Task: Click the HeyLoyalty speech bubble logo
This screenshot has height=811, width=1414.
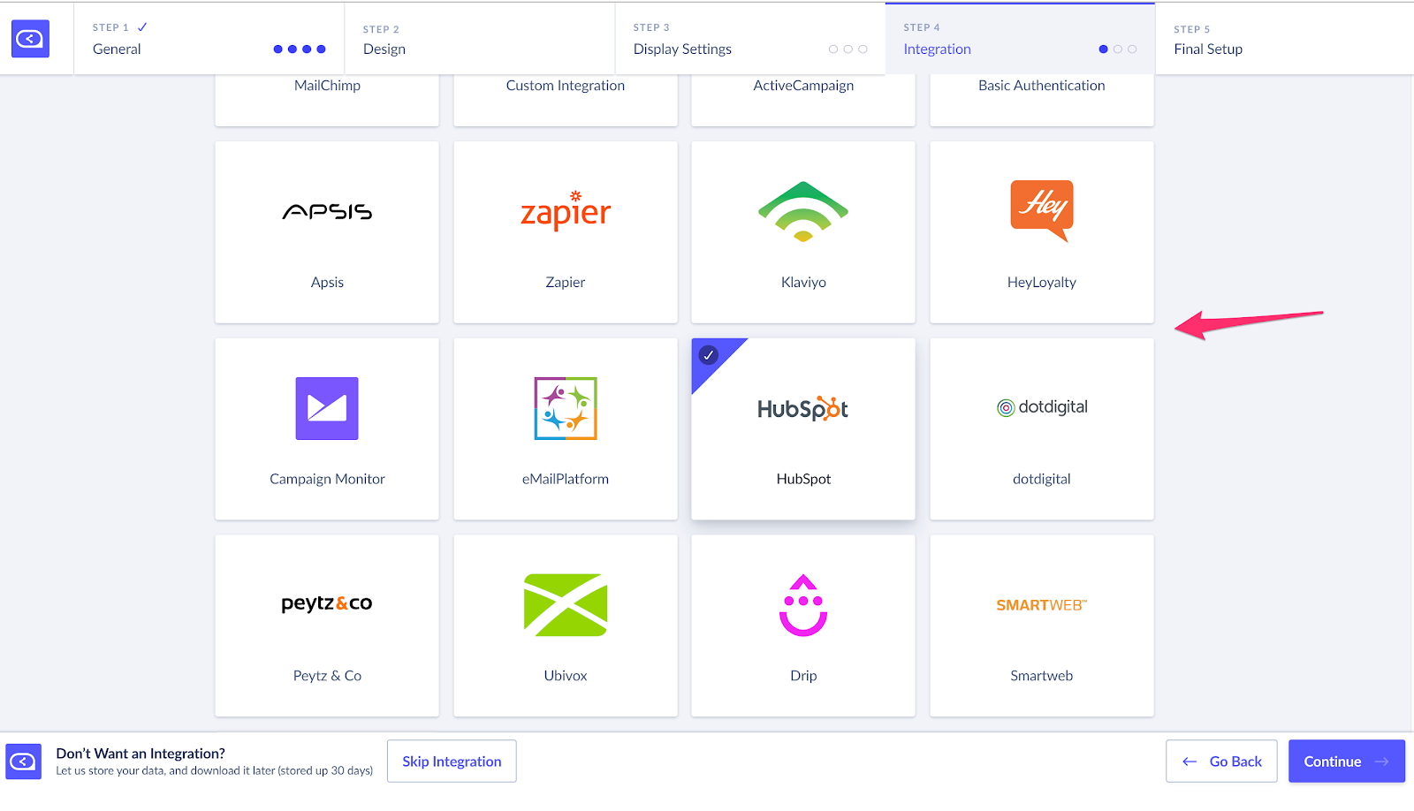Action: coord(1042,211)
